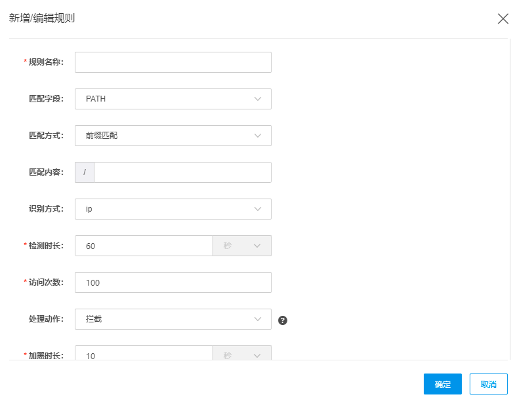This screenshot has width=511, height=403.
Task: Click the 匹配内容 path input field
Action: pyautogui.click(x=182, y=172)
